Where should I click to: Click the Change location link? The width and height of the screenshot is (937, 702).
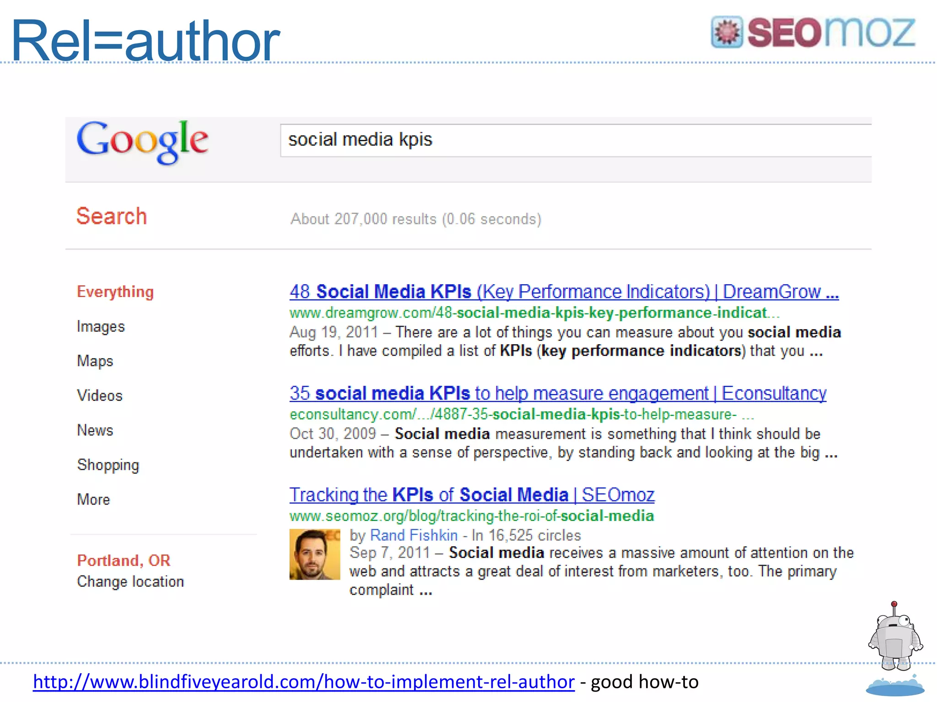(130, 581)
